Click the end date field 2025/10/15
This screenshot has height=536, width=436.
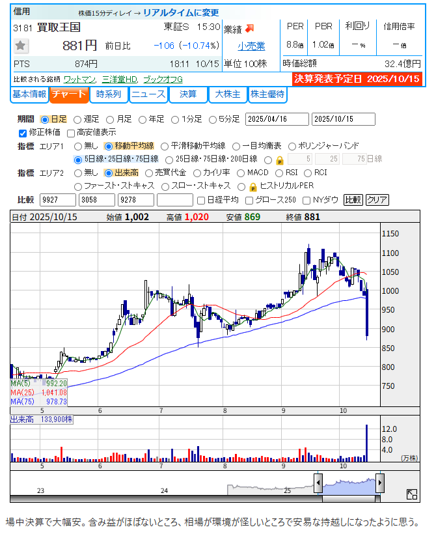point(343,119)
